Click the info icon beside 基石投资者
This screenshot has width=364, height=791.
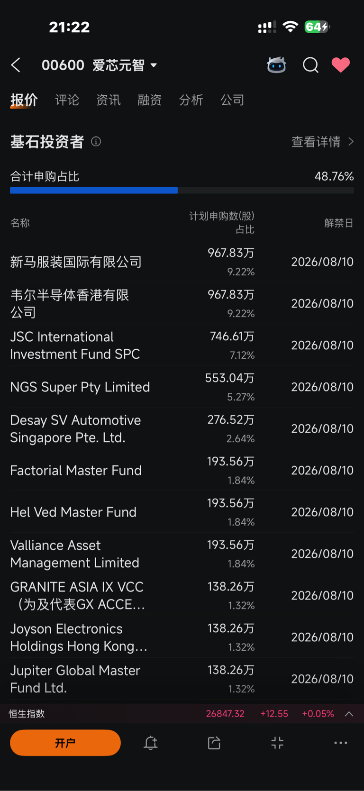pos(96,142)
